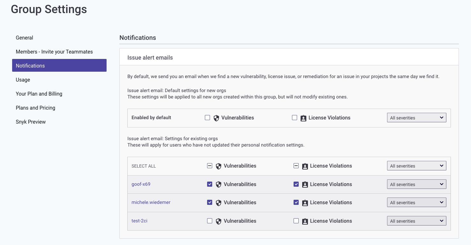The width and height of the screenshot is (471, 245).
Task: Uncheck Vulnerabilities for michele.wiedemer
Action: click(x=210, y=202)
